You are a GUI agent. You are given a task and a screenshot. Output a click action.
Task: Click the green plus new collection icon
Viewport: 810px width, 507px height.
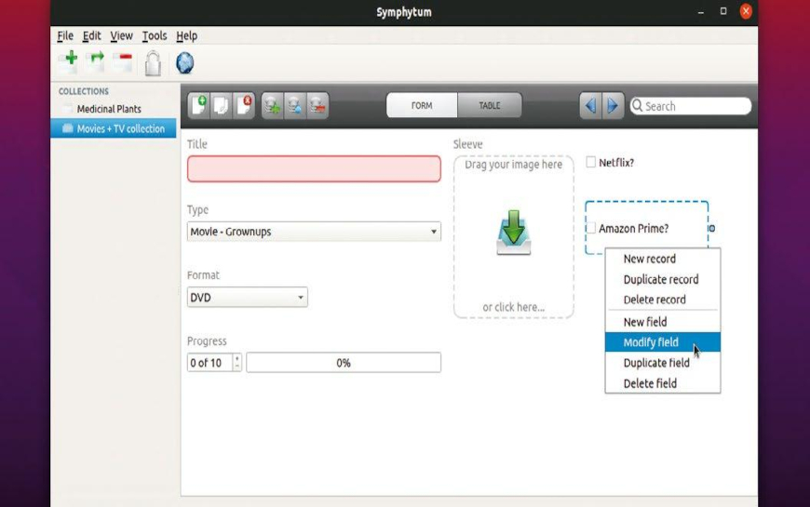(x=68, y=62)
